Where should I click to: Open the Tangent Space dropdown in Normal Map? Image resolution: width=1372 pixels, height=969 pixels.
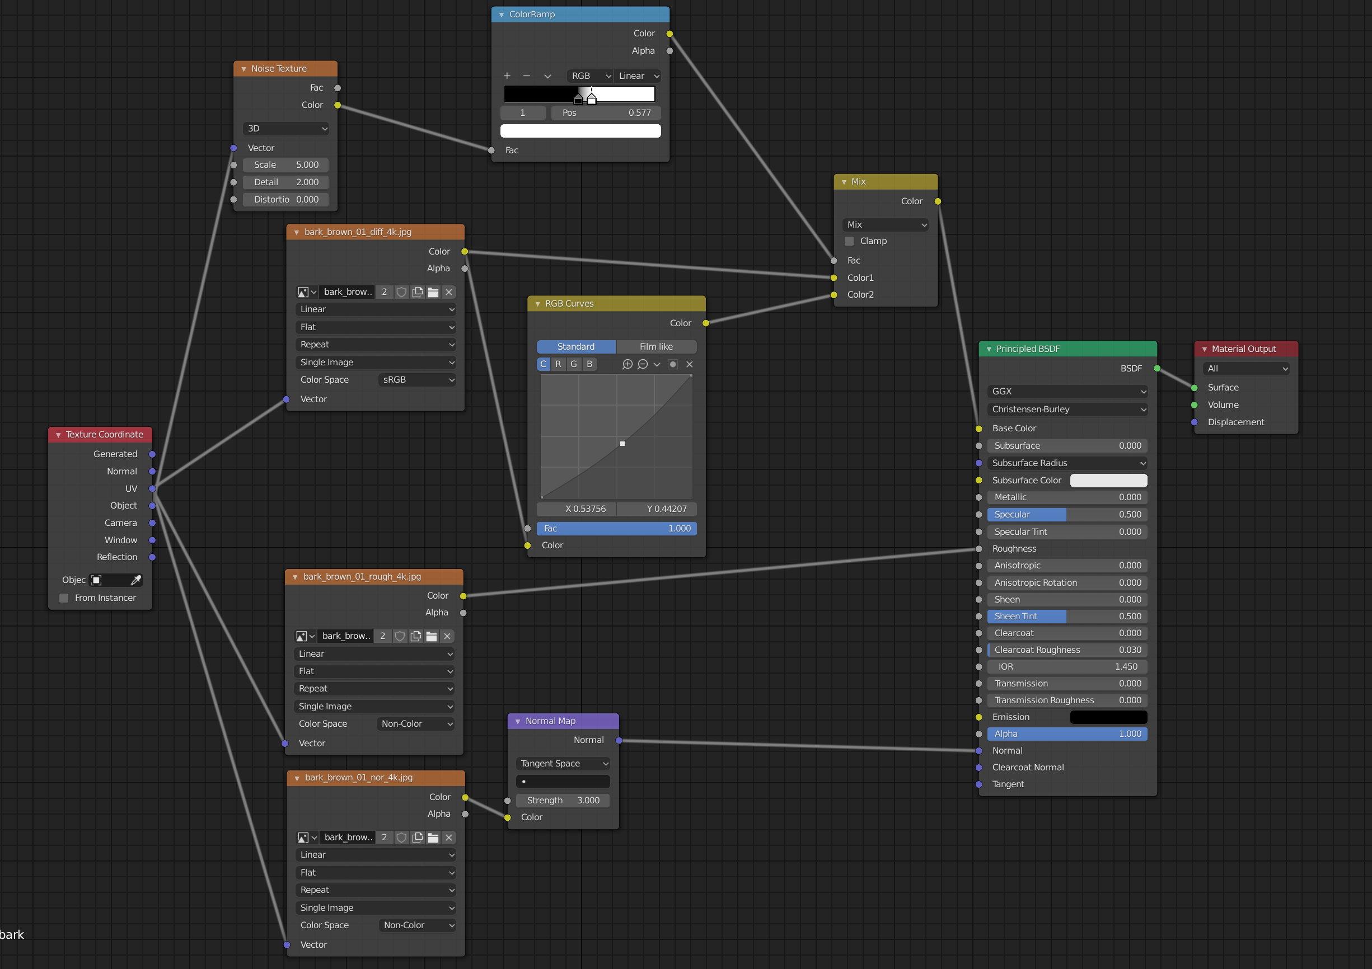pos(564,764)
